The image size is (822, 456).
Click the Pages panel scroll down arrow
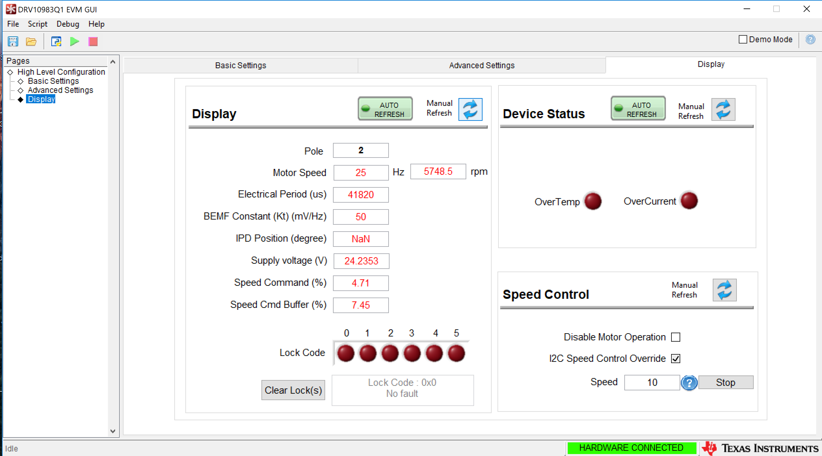[113, 431]
